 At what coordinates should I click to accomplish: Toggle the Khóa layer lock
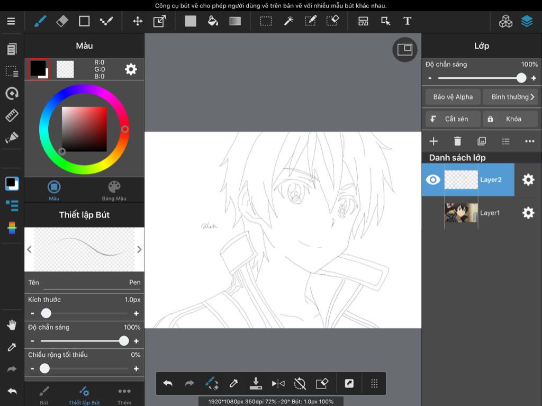click(x=510, y=119)
